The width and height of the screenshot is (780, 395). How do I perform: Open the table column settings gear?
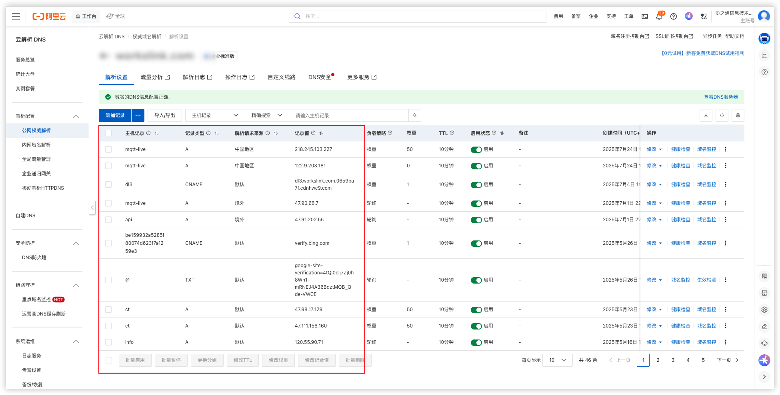738,115
